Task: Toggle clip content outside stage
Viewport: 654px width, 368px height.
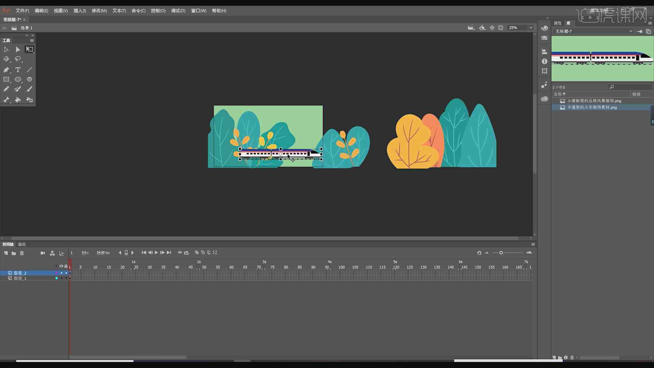Action: tap(500, 28)
